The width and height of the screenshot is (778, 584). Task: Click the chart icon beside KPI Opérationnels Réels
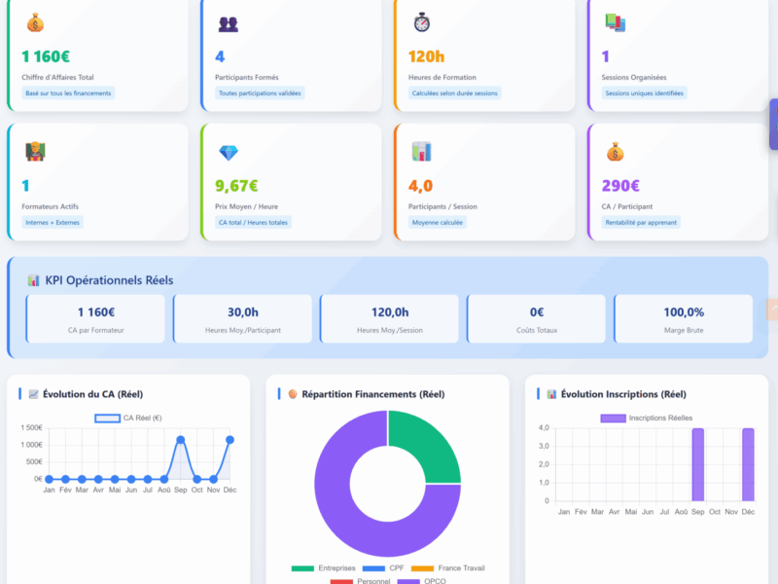point(34,280)
